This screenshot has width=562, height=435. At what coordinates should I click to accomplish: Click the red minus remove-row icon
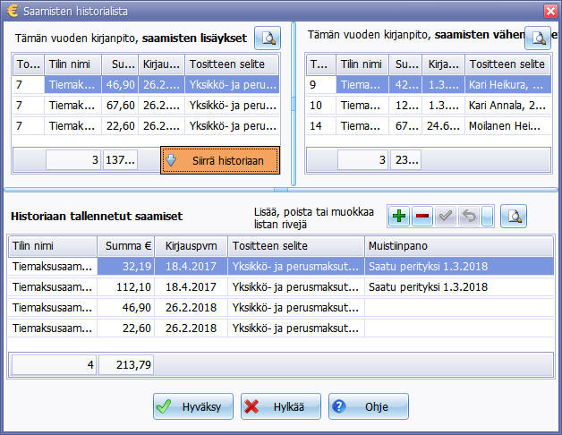point(422,216)
